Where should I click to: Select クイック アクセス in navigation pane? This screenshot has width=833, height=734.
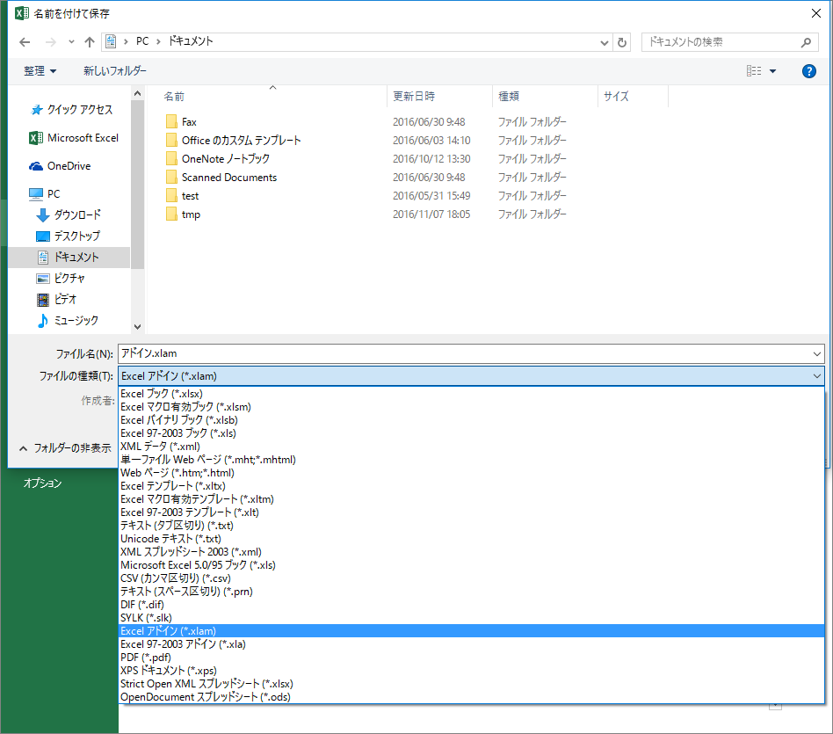(x=72, y=110)
